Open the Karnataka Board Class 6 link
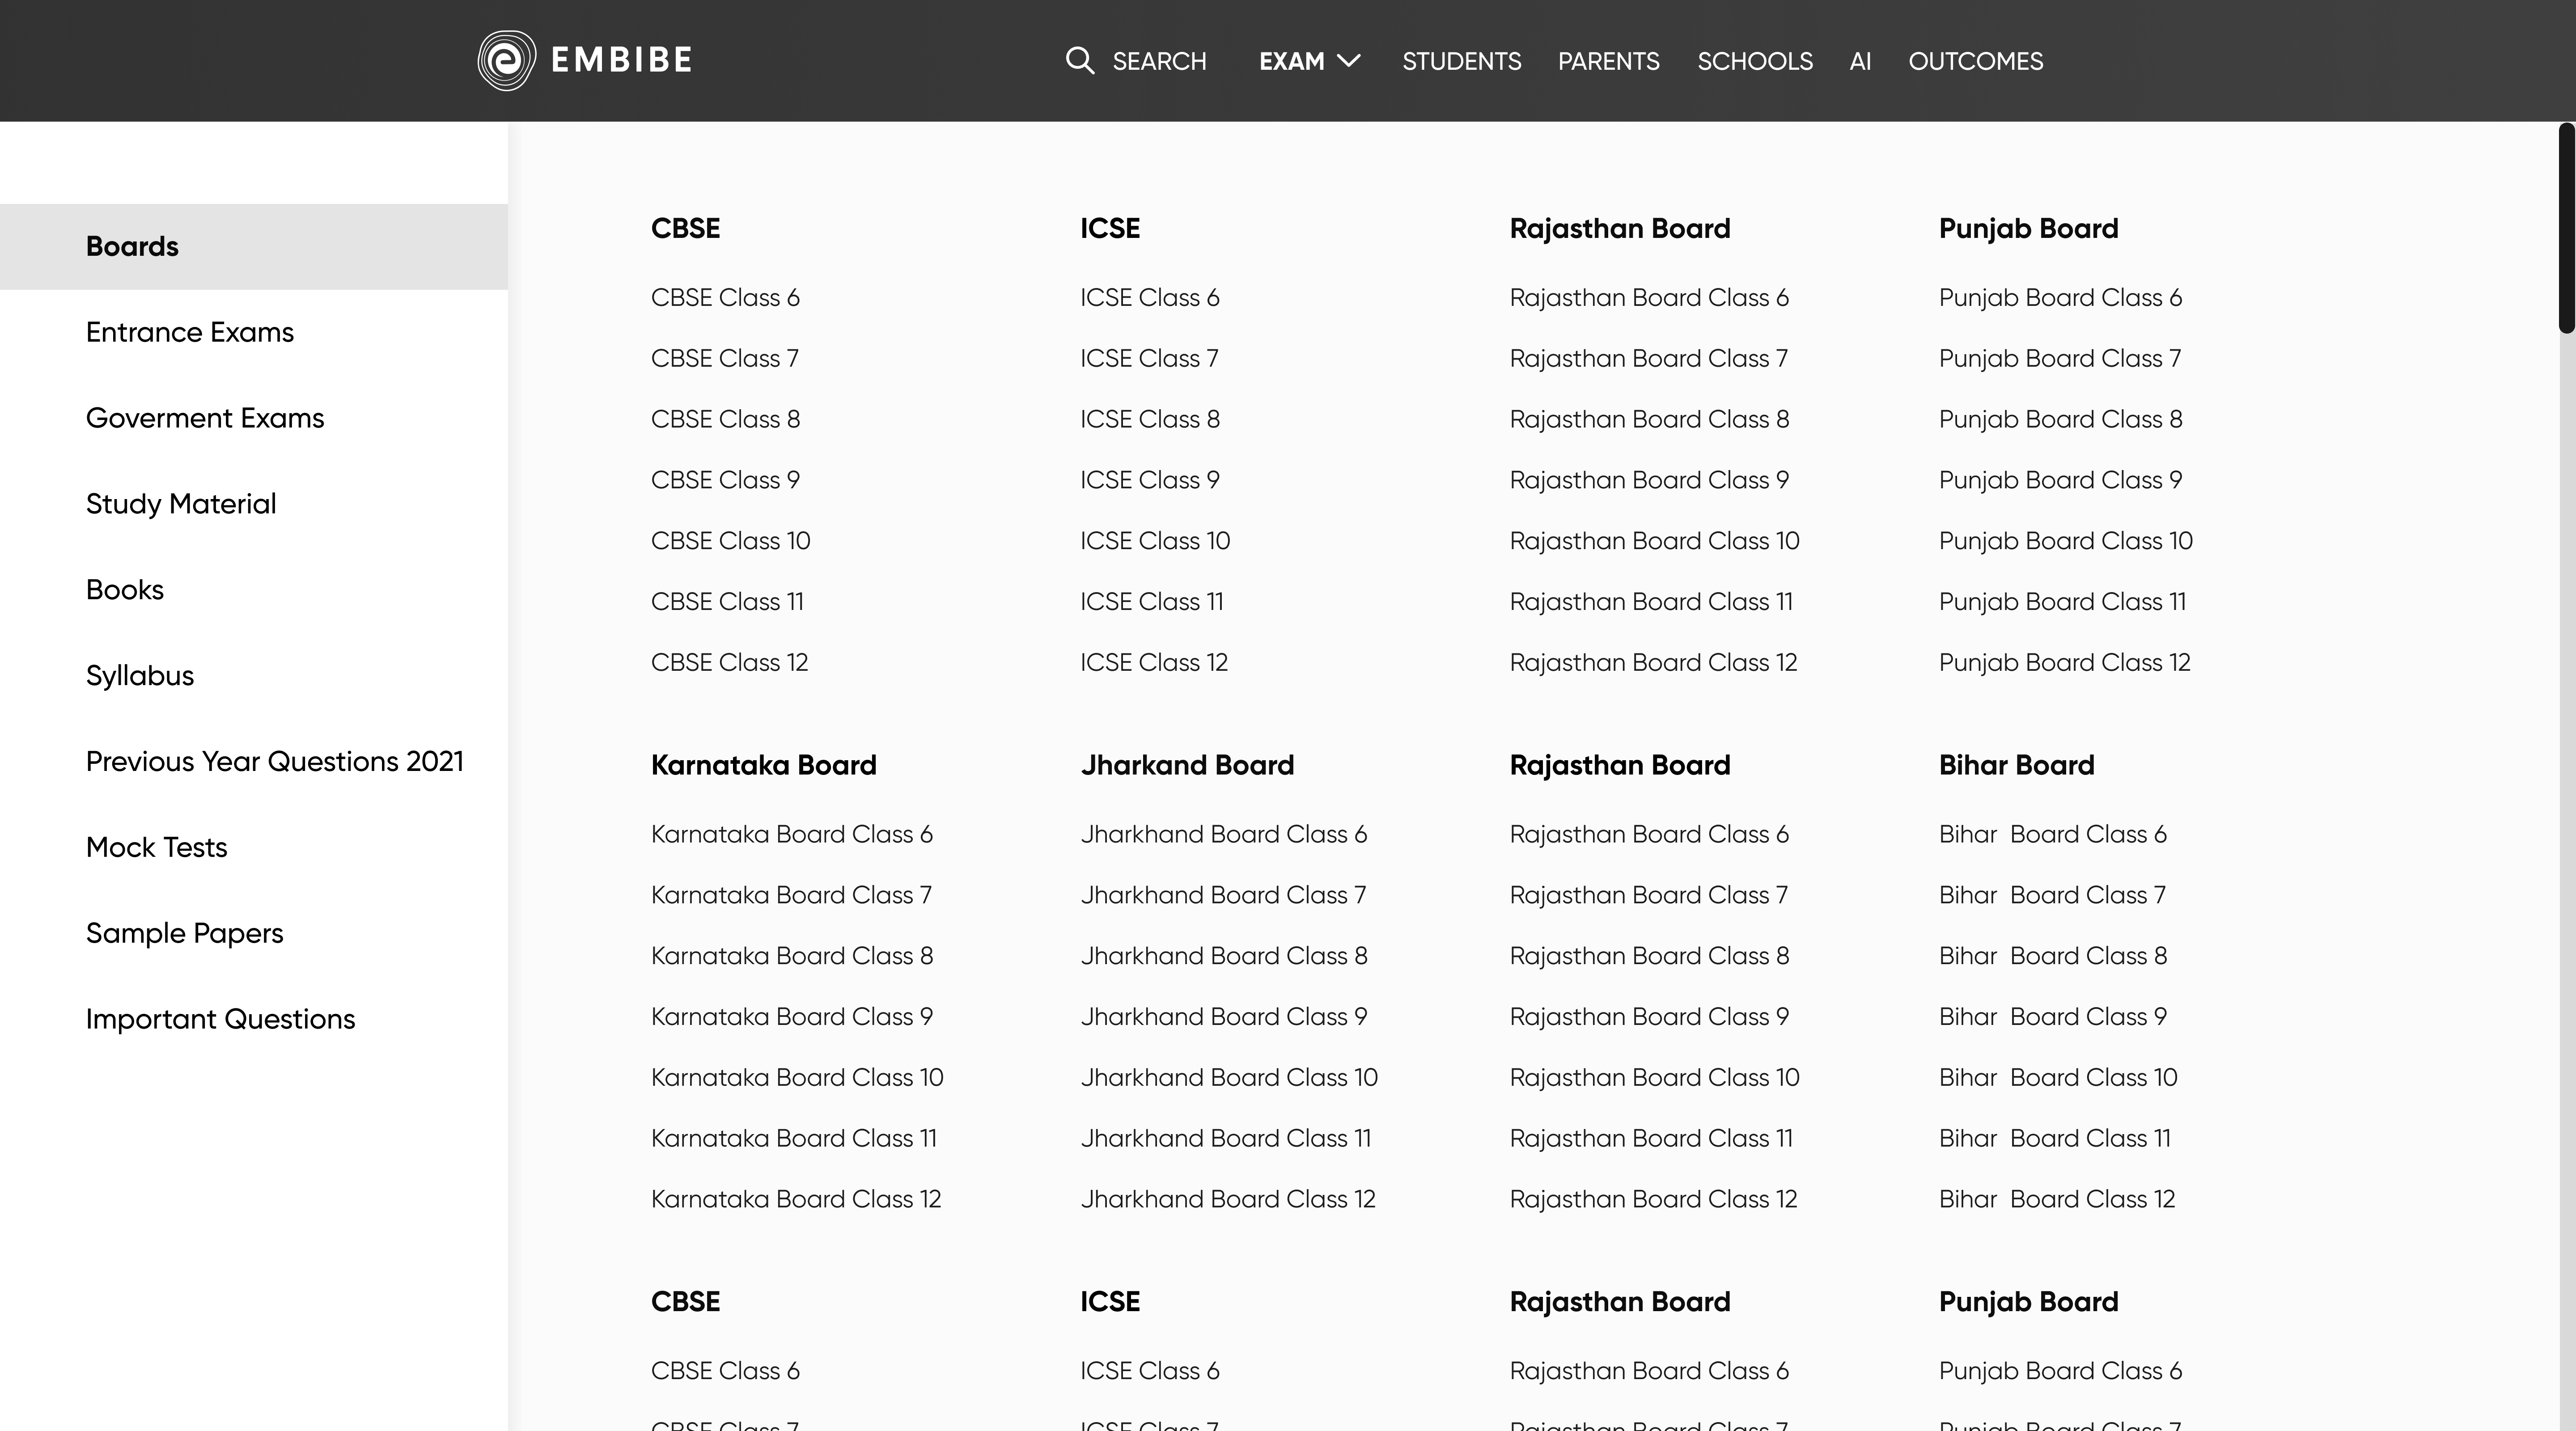This screenshot has height=1431, width=2576. (x=791, y=834)
